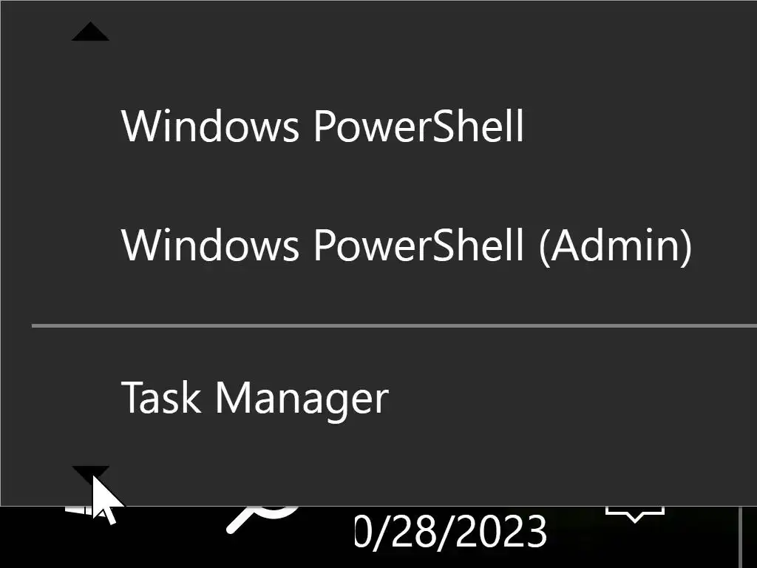Screen dimensions: 757x568
Task: Pick the entry below the separator line
Action: (254, 397)
